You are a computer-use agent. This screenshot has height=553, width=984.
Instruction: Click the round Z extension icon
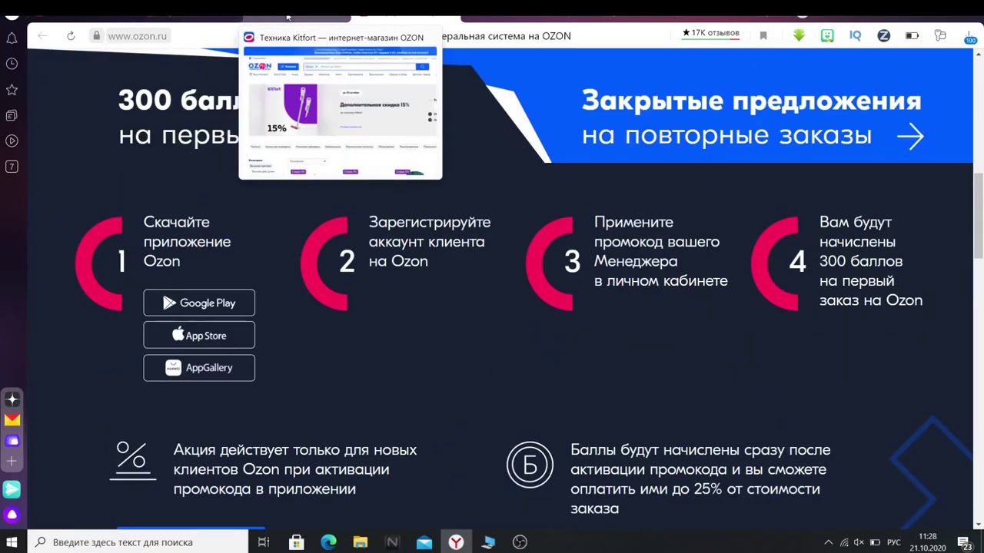(x=884, y=36)
